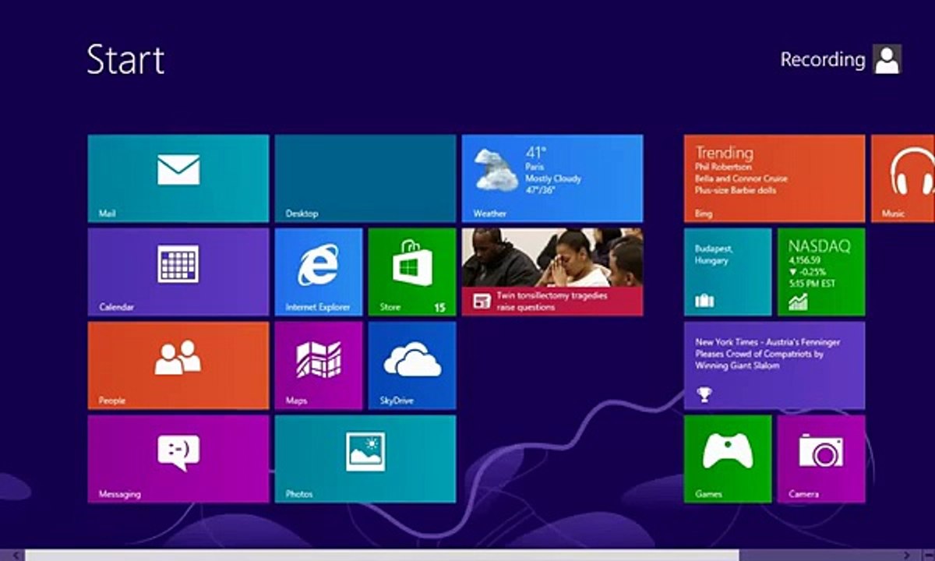
Task: Open the Music tile with headphones
Action: coord(903,178)
